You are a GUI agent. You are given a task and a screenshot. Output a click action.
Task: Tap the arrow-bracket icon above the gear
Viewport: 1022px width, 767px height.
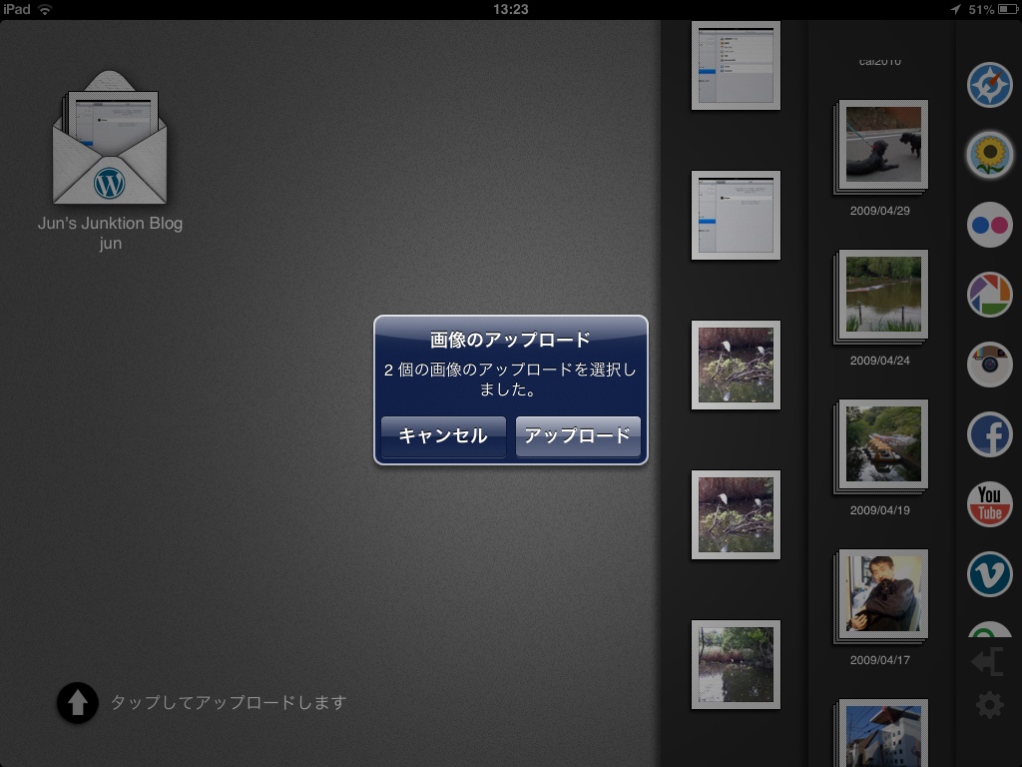[987, 662]
